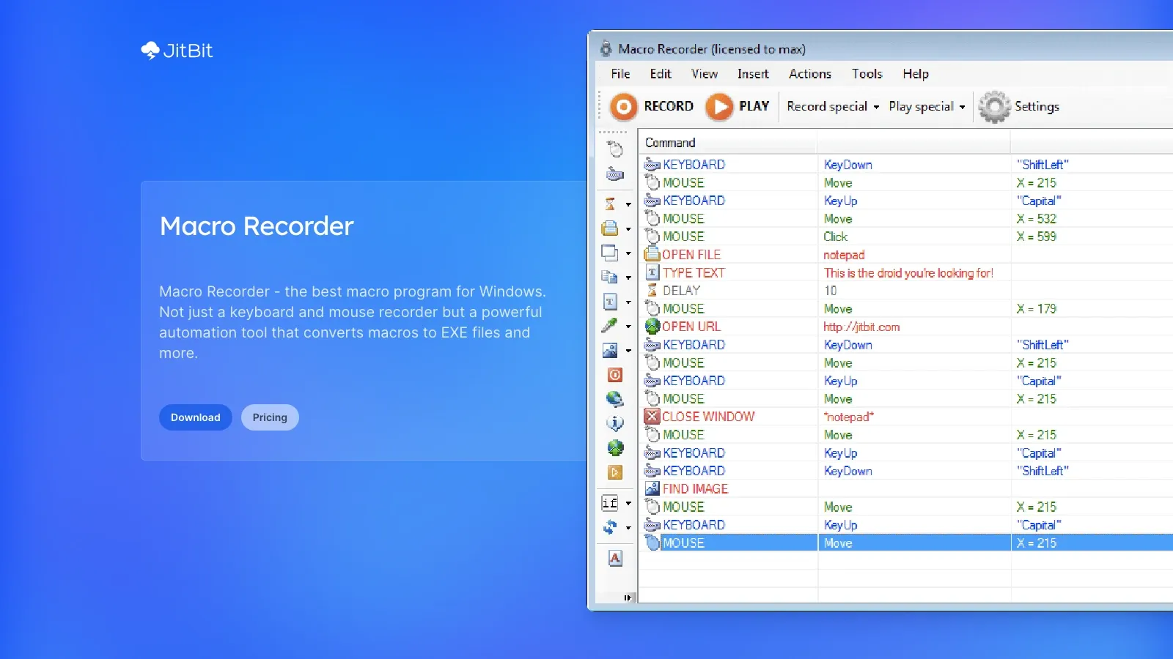Click the Pricing button
Viewport: 1173px width, 659px height.
(x=270, y=417)
